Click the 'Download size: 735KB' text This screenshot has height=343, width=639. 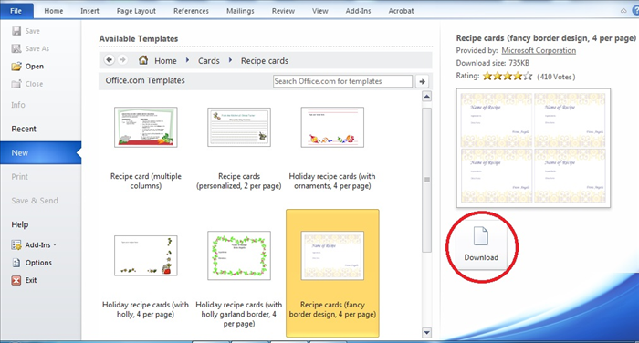493,63
